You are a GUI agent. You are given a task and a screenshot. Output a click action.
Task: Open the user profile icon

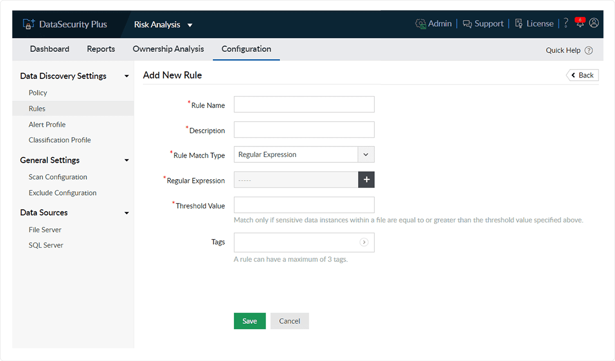pos(594,23)
